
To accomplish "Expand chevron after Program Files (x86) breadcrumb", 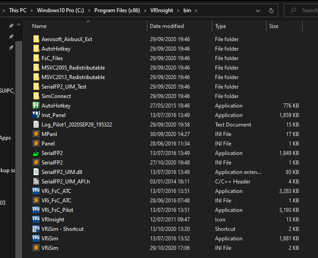I will click(x=145, y=10).
